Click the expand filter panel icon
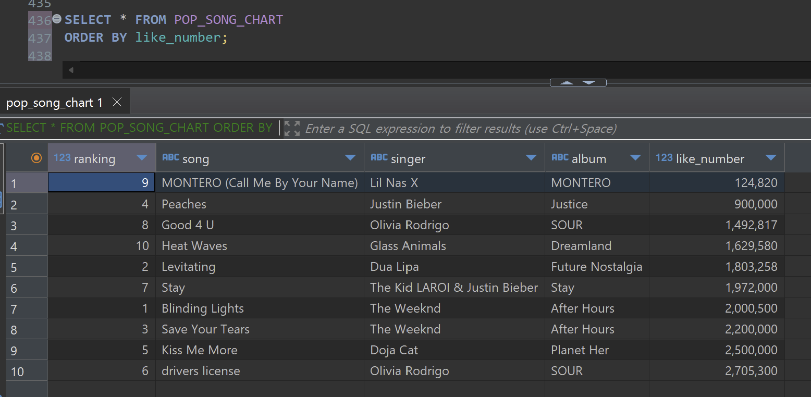The width and height of the screenshot is (811, 397). tap(292, 128)
